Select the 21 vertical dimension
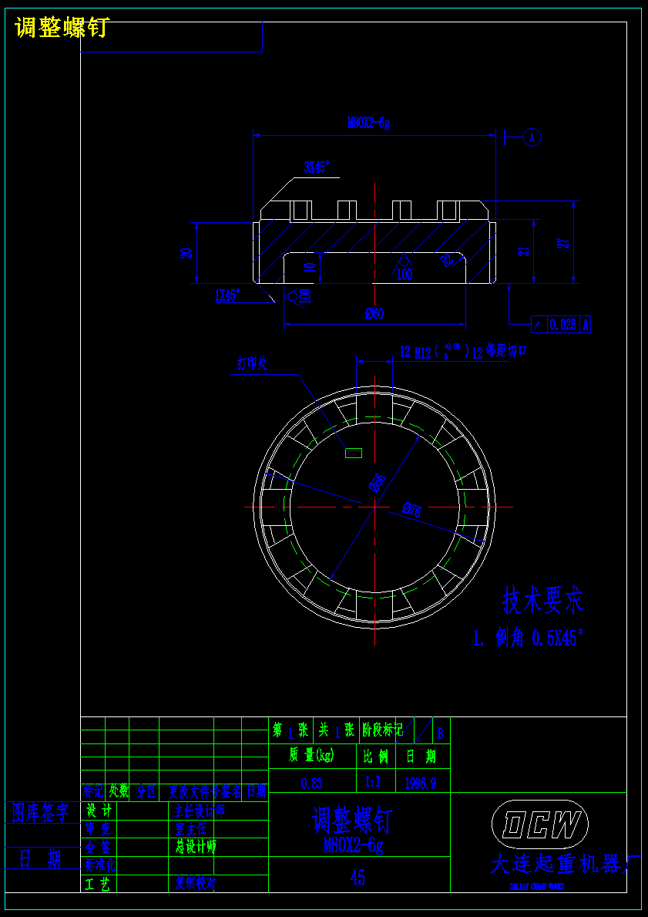648x917 pixels. coord(525,251)
